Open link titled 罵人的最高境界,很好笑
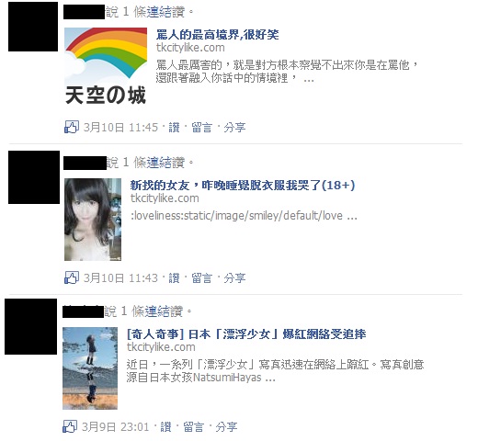The width and height of the screenshot is (478, 441). (218, 35)
